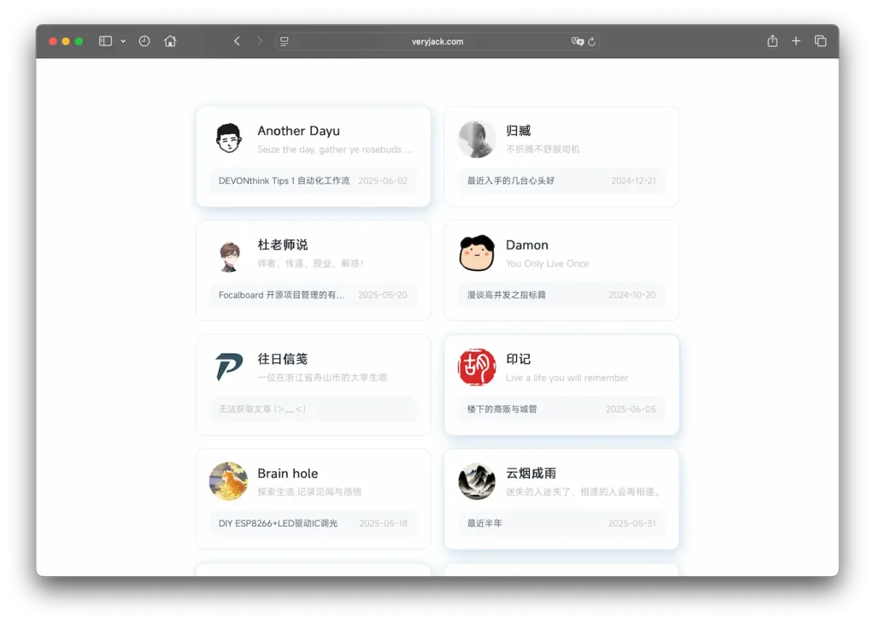The height and width of the screenshot is (624, 875).
Task: Navigate back with the left chevron
Action: coord(237,41)
